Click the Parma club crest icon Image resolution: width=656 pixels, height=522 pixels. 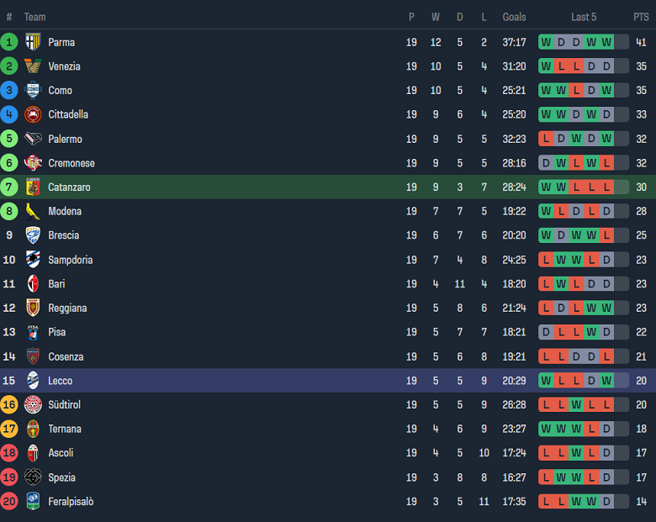[33, 42]
